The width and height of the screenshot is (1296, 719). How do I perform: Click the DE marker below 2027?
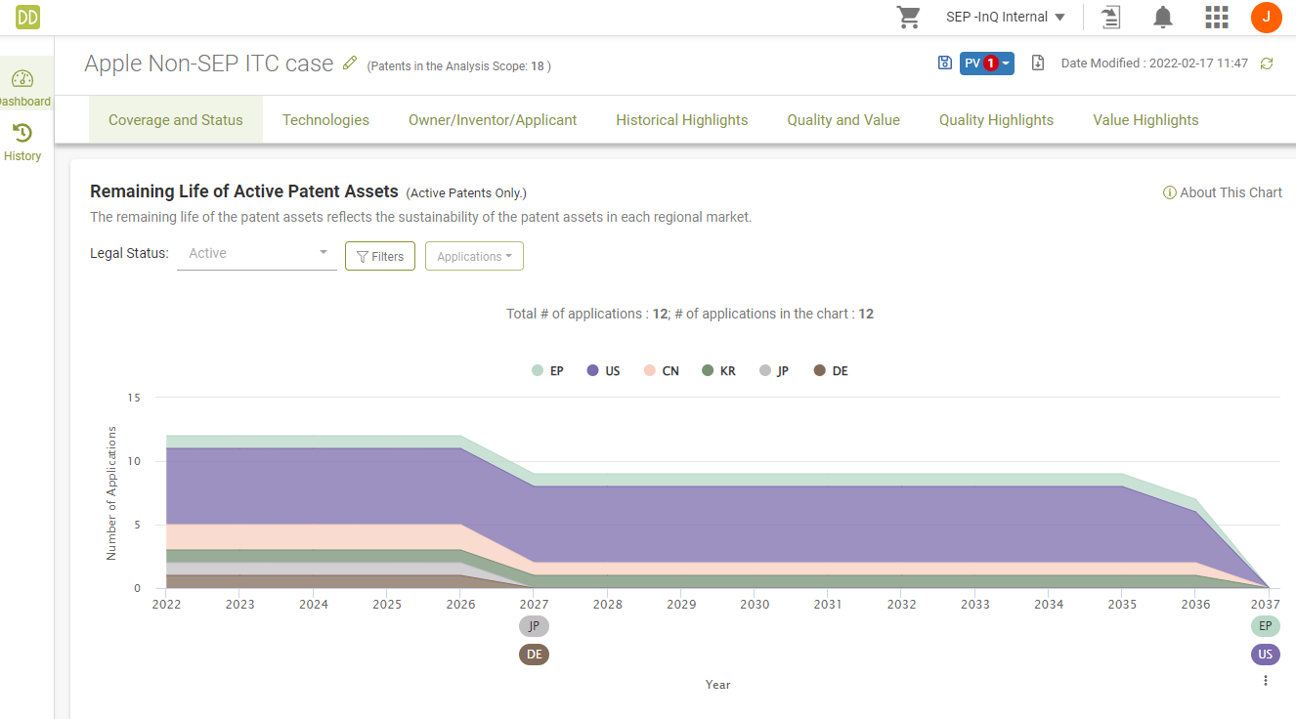[534, 655]
